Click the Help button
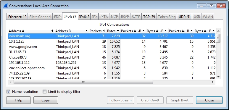This screenshot has width=229, height=110. coord(19,100)
